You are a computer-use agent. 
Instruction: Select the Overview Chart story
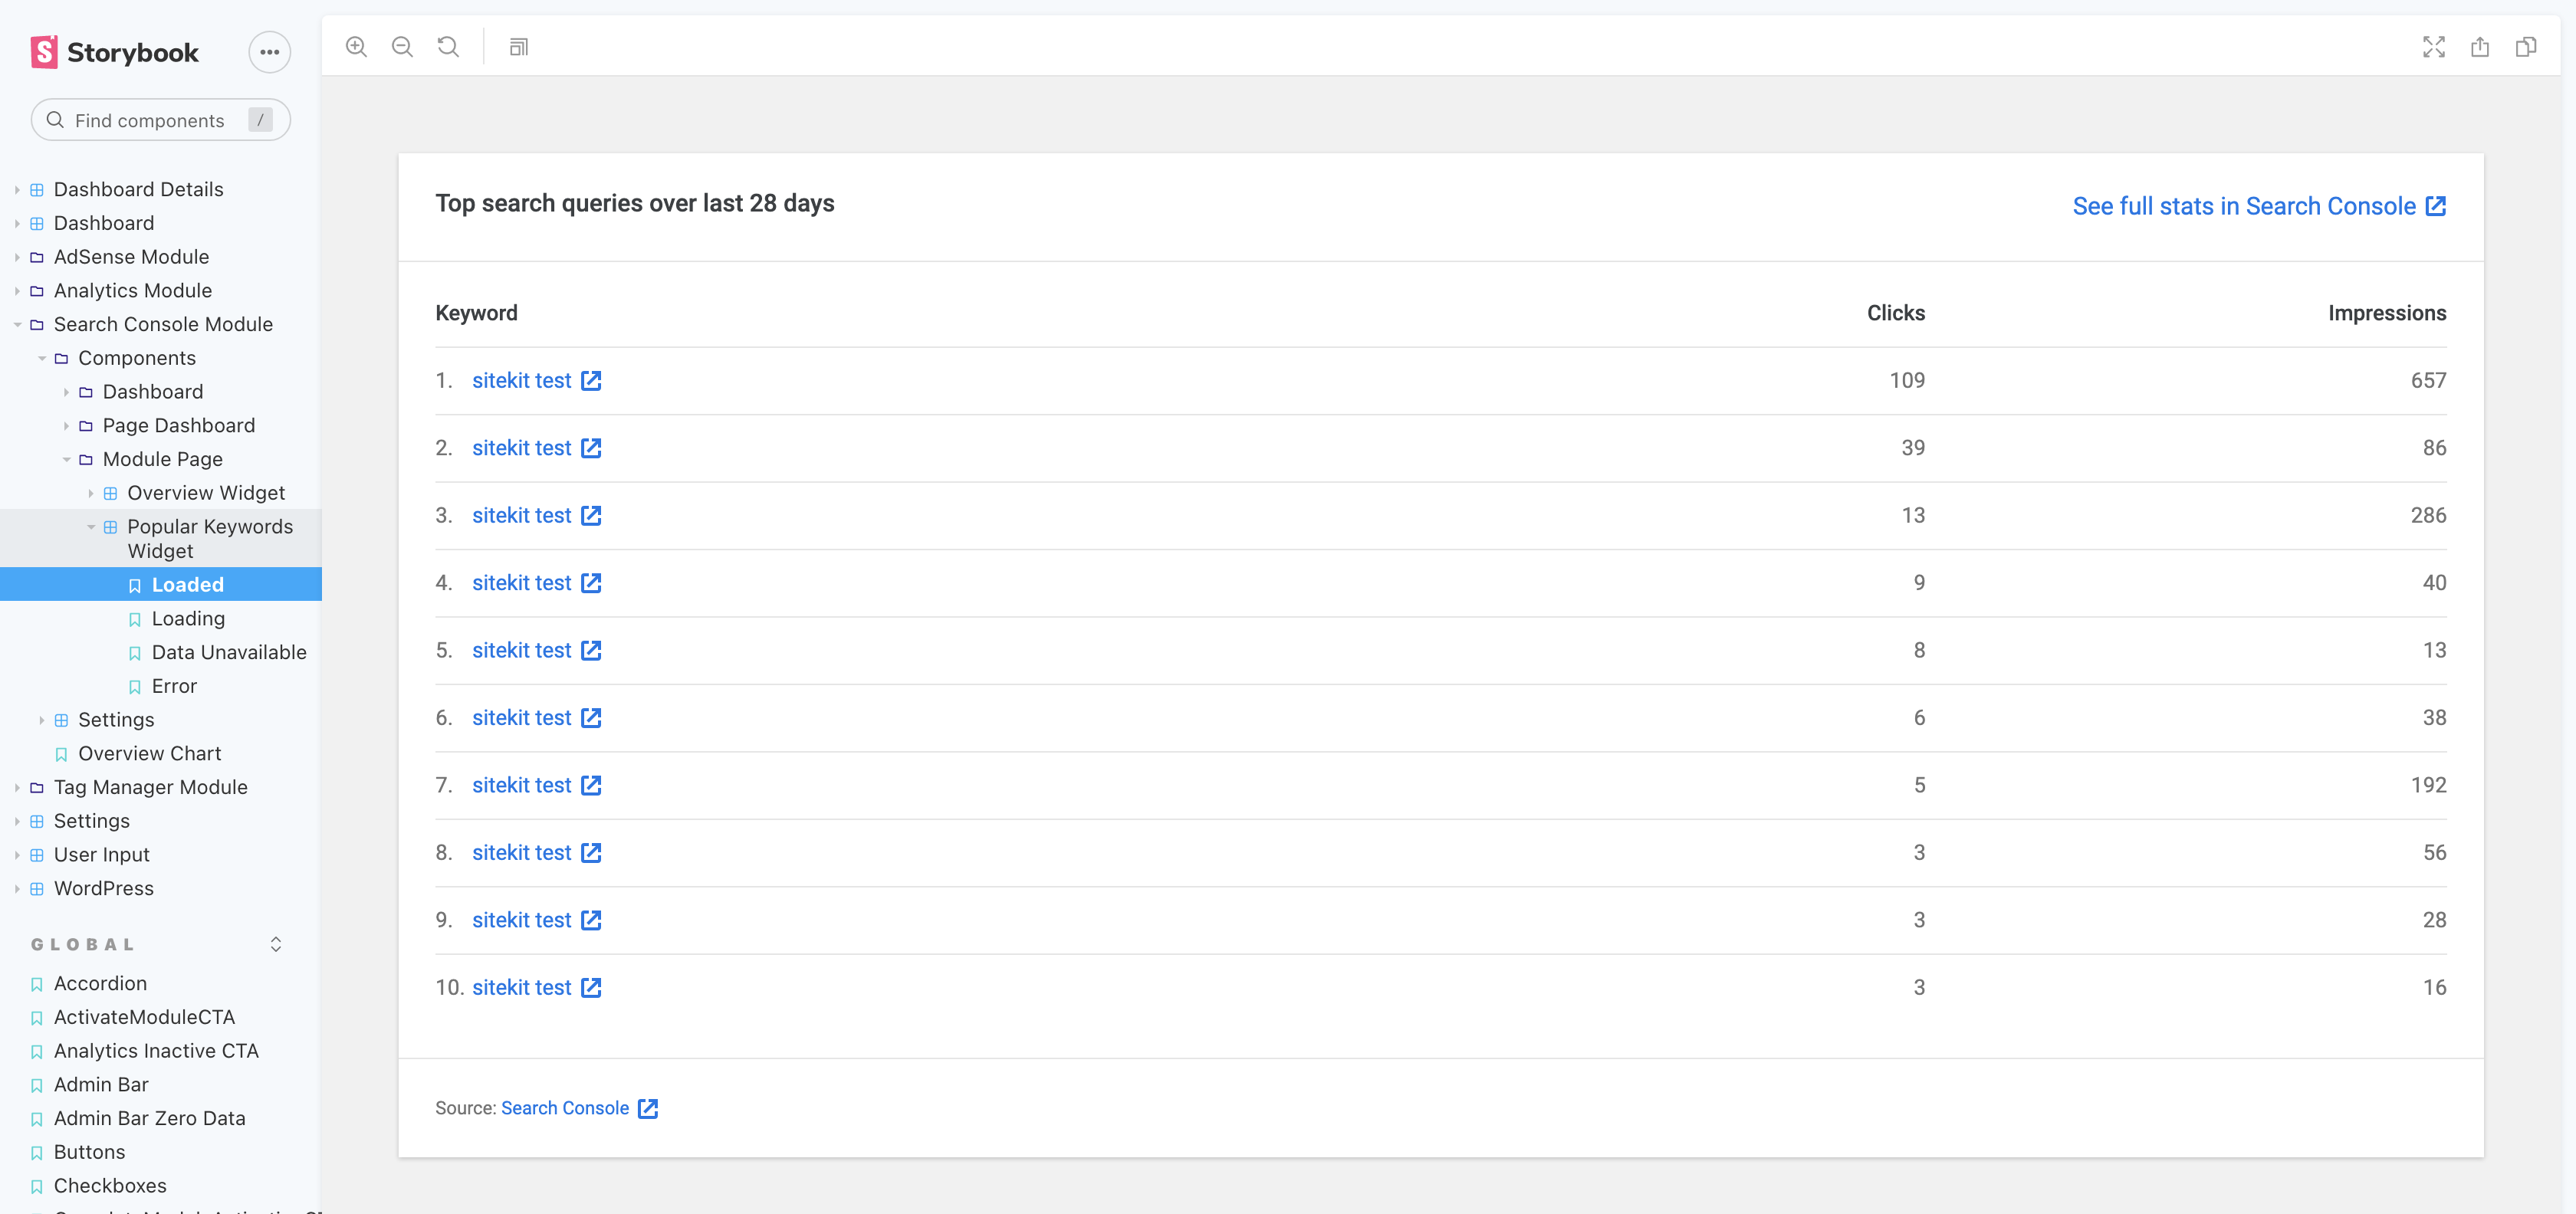pos(149,753)
